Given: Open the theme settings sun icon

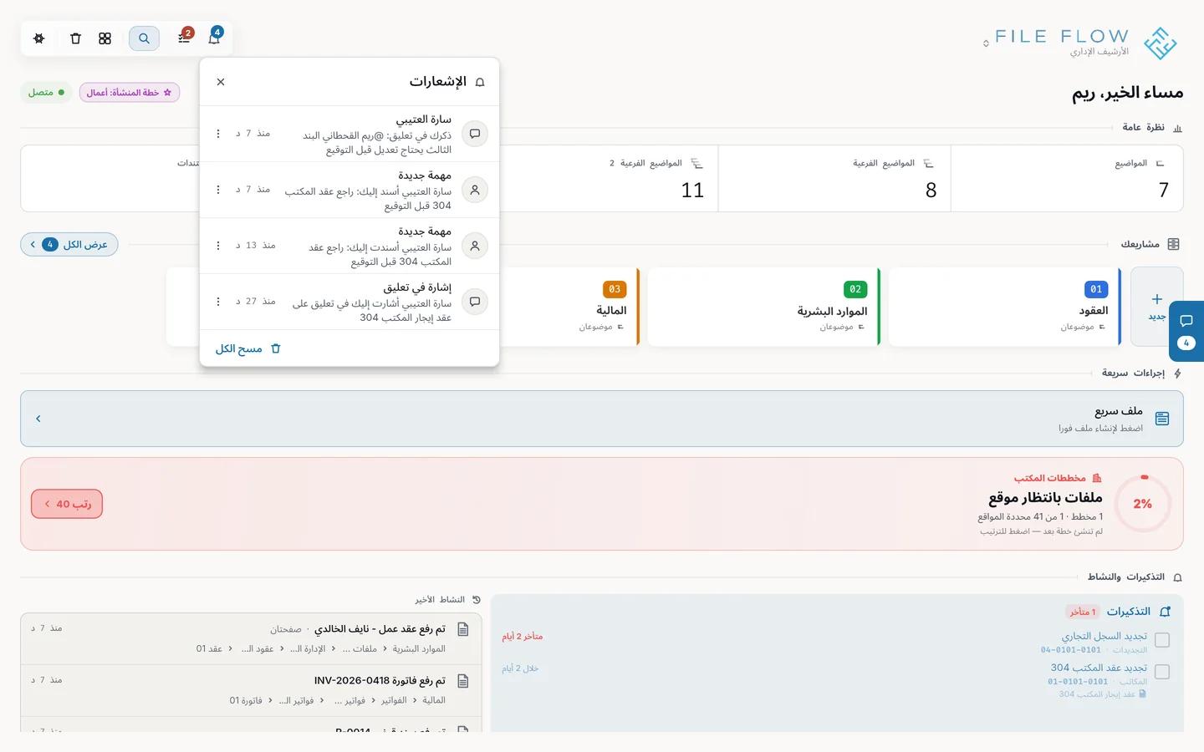Looking at the screenshot, I should click(x=38, y=38).
